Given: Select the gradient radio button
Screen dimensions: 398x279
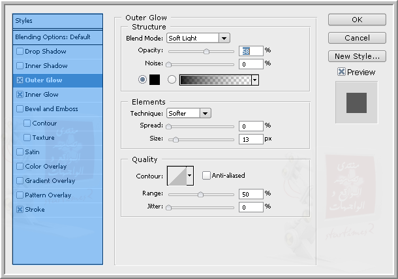Looking at the screenshot, I should 172,80.
